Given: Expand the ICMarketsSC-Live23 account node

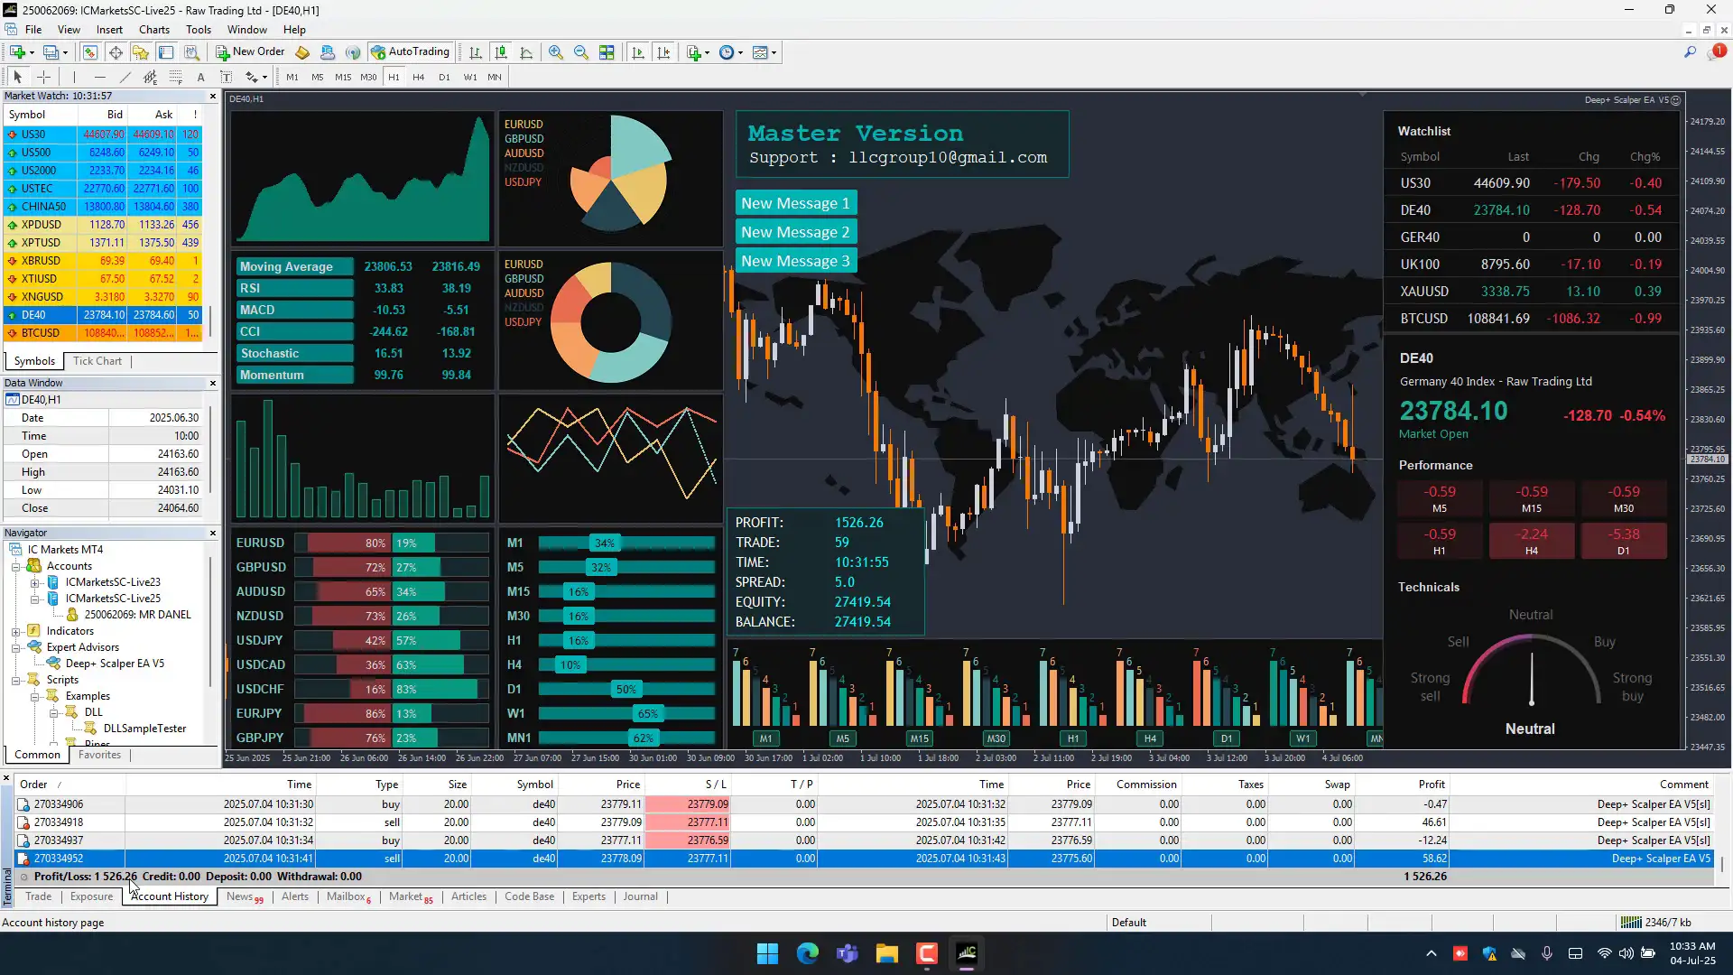Looking at the screenshot, I should pyautogui.click(x=34, y=582).
